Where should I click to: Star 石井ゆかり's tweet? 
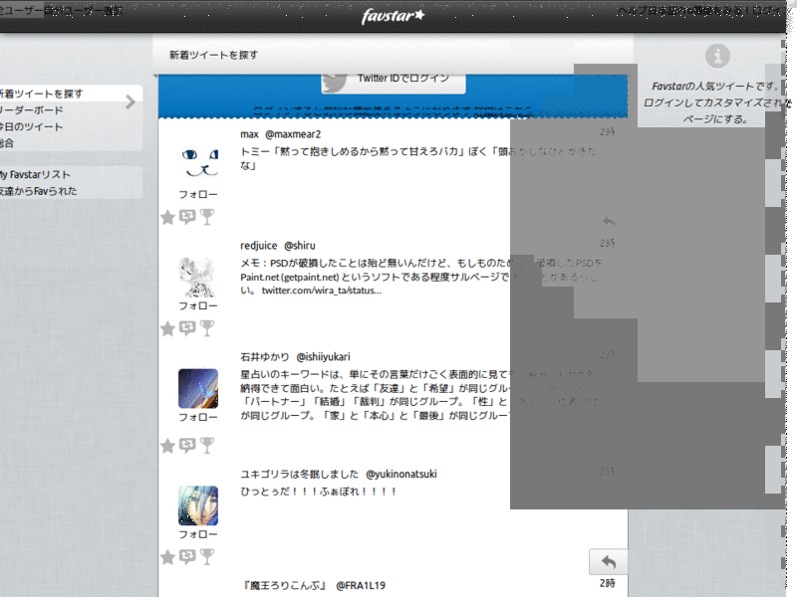tap(167, 446)
